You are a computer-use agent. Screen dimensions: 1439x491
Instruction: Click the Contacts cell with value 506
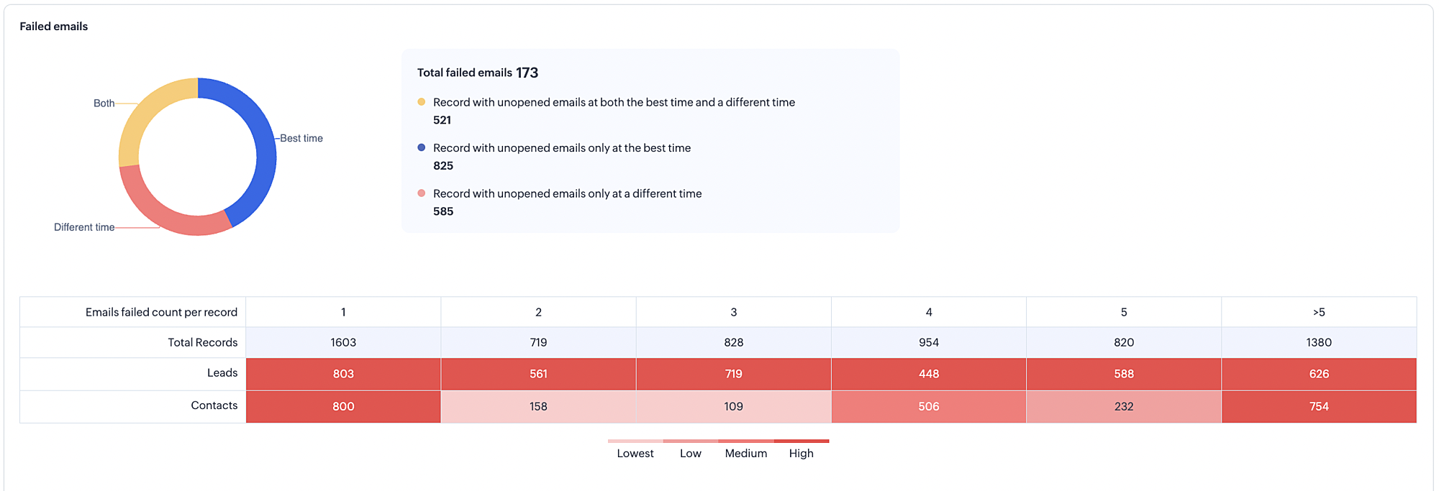(929, 406)
